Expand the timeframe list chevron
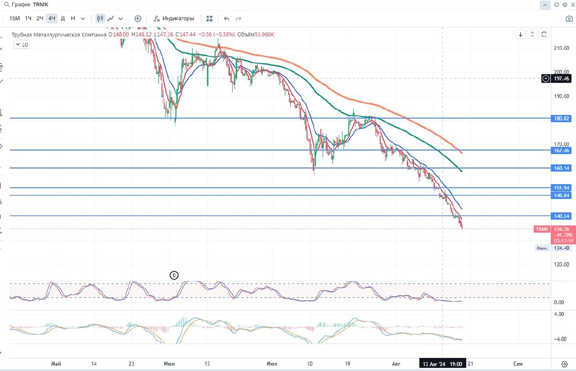 tap(83, 18)
